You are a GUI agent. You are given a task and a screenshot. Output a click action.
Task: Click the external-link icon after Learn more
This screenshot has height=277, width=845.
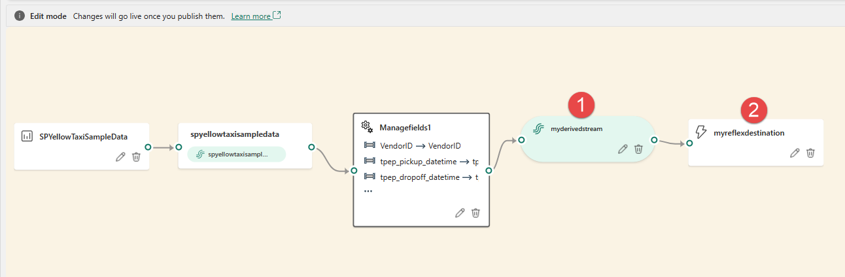click(x=277, y=15)
